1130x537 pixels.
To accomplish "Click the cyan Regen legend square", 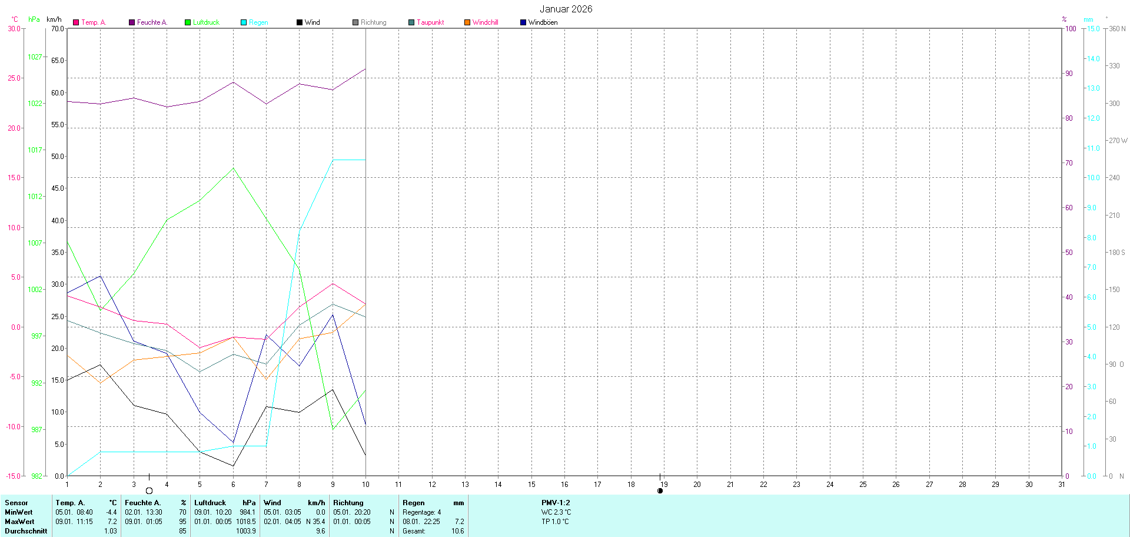I will coord(244,22).
